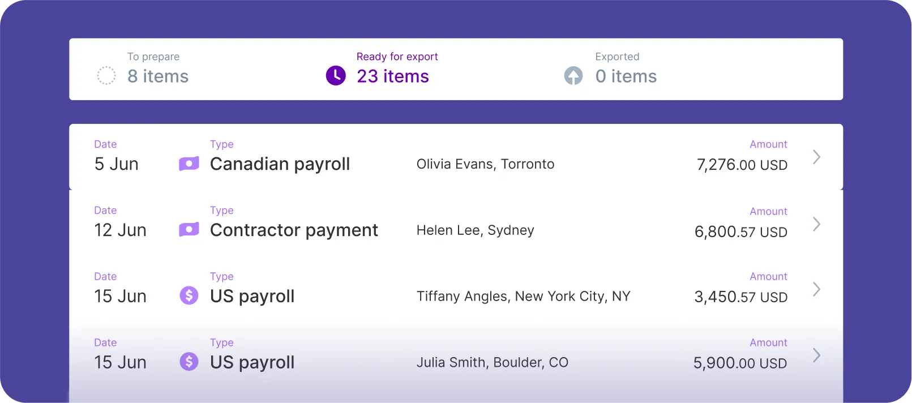Switch to the Ready for export 23 items tab
The image size is (912, 403).
(382, 69)
